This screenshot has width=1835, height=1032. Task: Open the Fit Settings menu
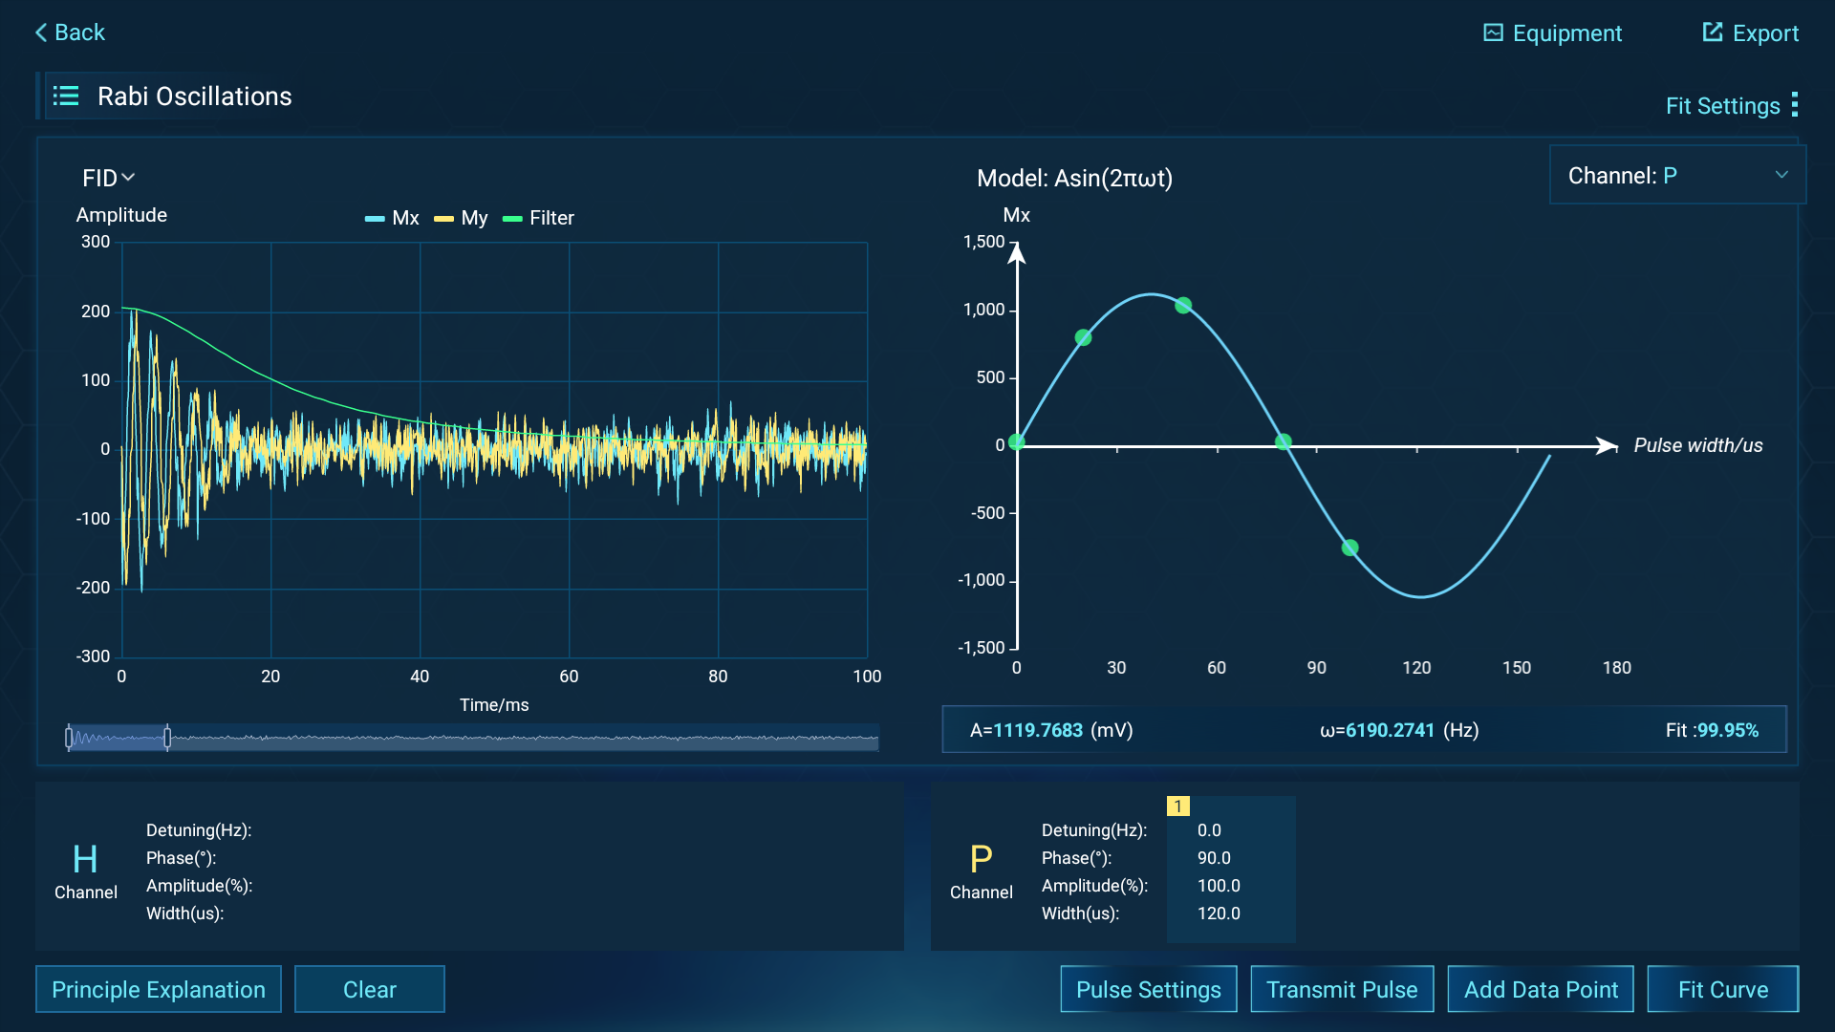pyautogui.click(x=1731, y=105)
